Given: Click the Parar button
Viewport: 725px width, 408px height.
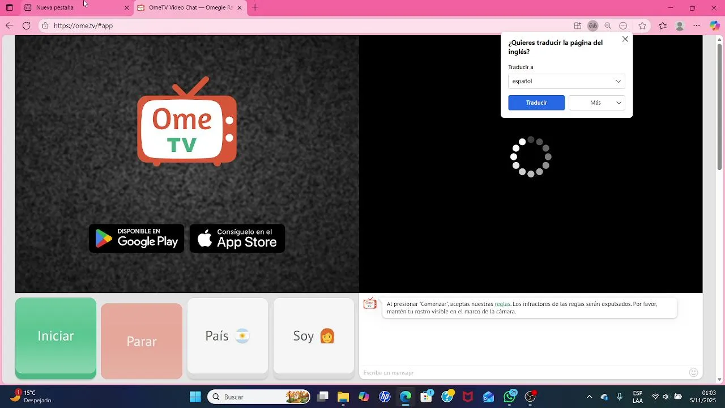Looking at the screenshot, I should 142,341.
